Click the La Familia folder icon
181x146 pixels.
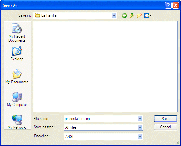coord(37,15)
